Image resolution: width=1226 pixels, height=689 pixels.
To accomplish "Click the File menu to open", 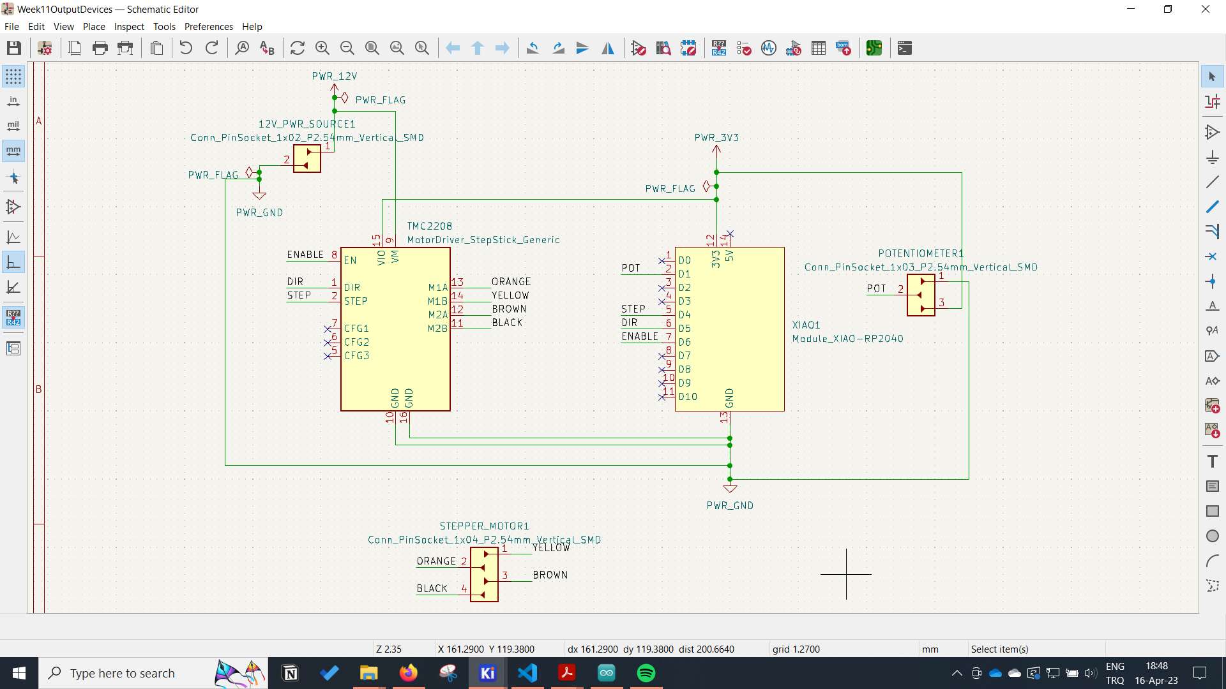I will point(11,26).
